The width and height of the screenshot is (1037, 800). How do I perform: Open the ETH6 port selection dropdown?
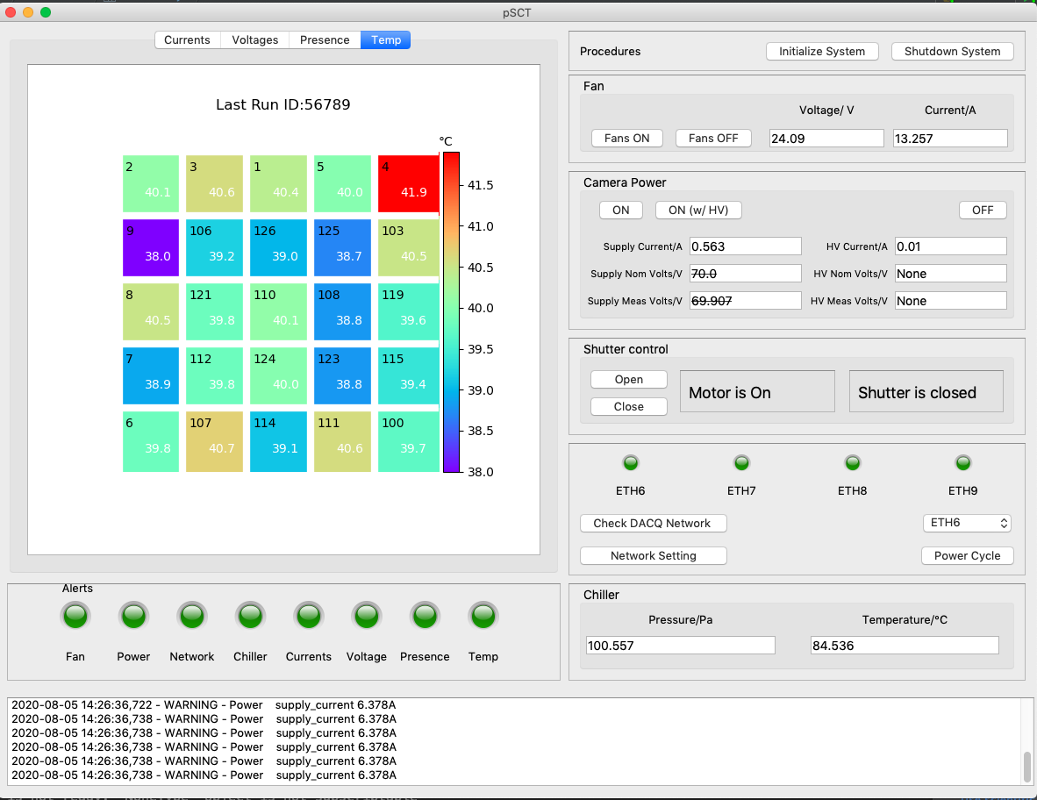coord(967,523)
